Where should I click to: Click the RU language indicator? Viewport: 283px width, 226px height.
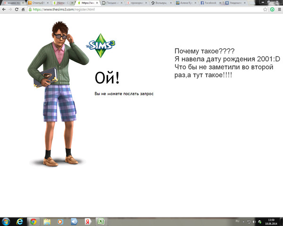coord(237,221)
